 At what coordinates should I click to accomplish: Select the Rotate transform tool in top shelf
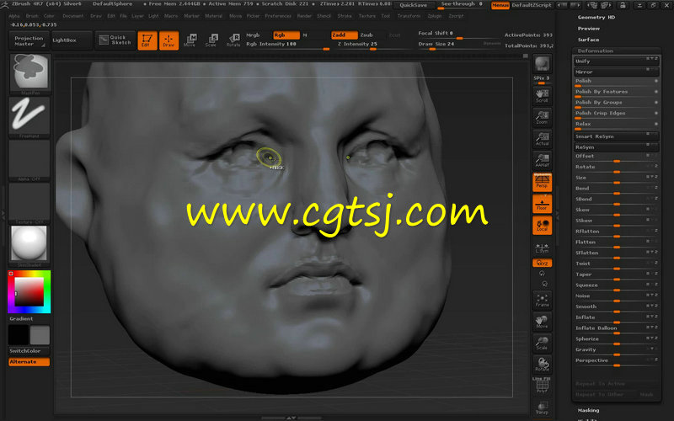tap(233, 40)
